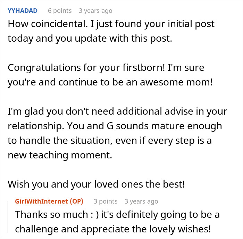This screenshot has width=243, height=239.
Task: Click the line starting "to handle the situation"
Action: [110, 141]
